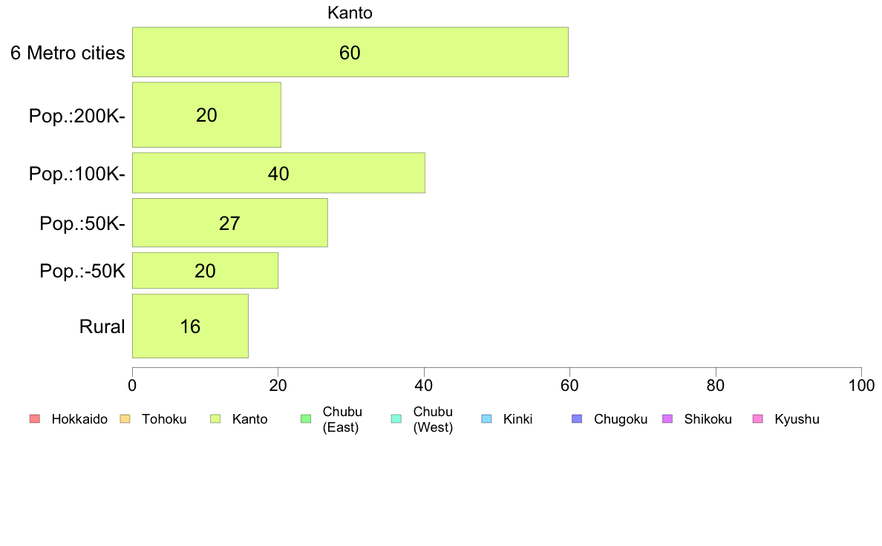Click the Rural axis label
This screenshot has height=546, width=882.
pyautogui.click(x=102, y=326)
